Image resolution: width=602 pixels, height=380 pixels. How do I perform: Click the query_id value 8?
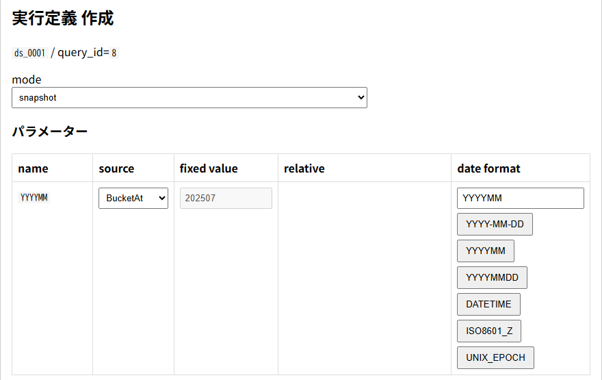pos(114,53)
